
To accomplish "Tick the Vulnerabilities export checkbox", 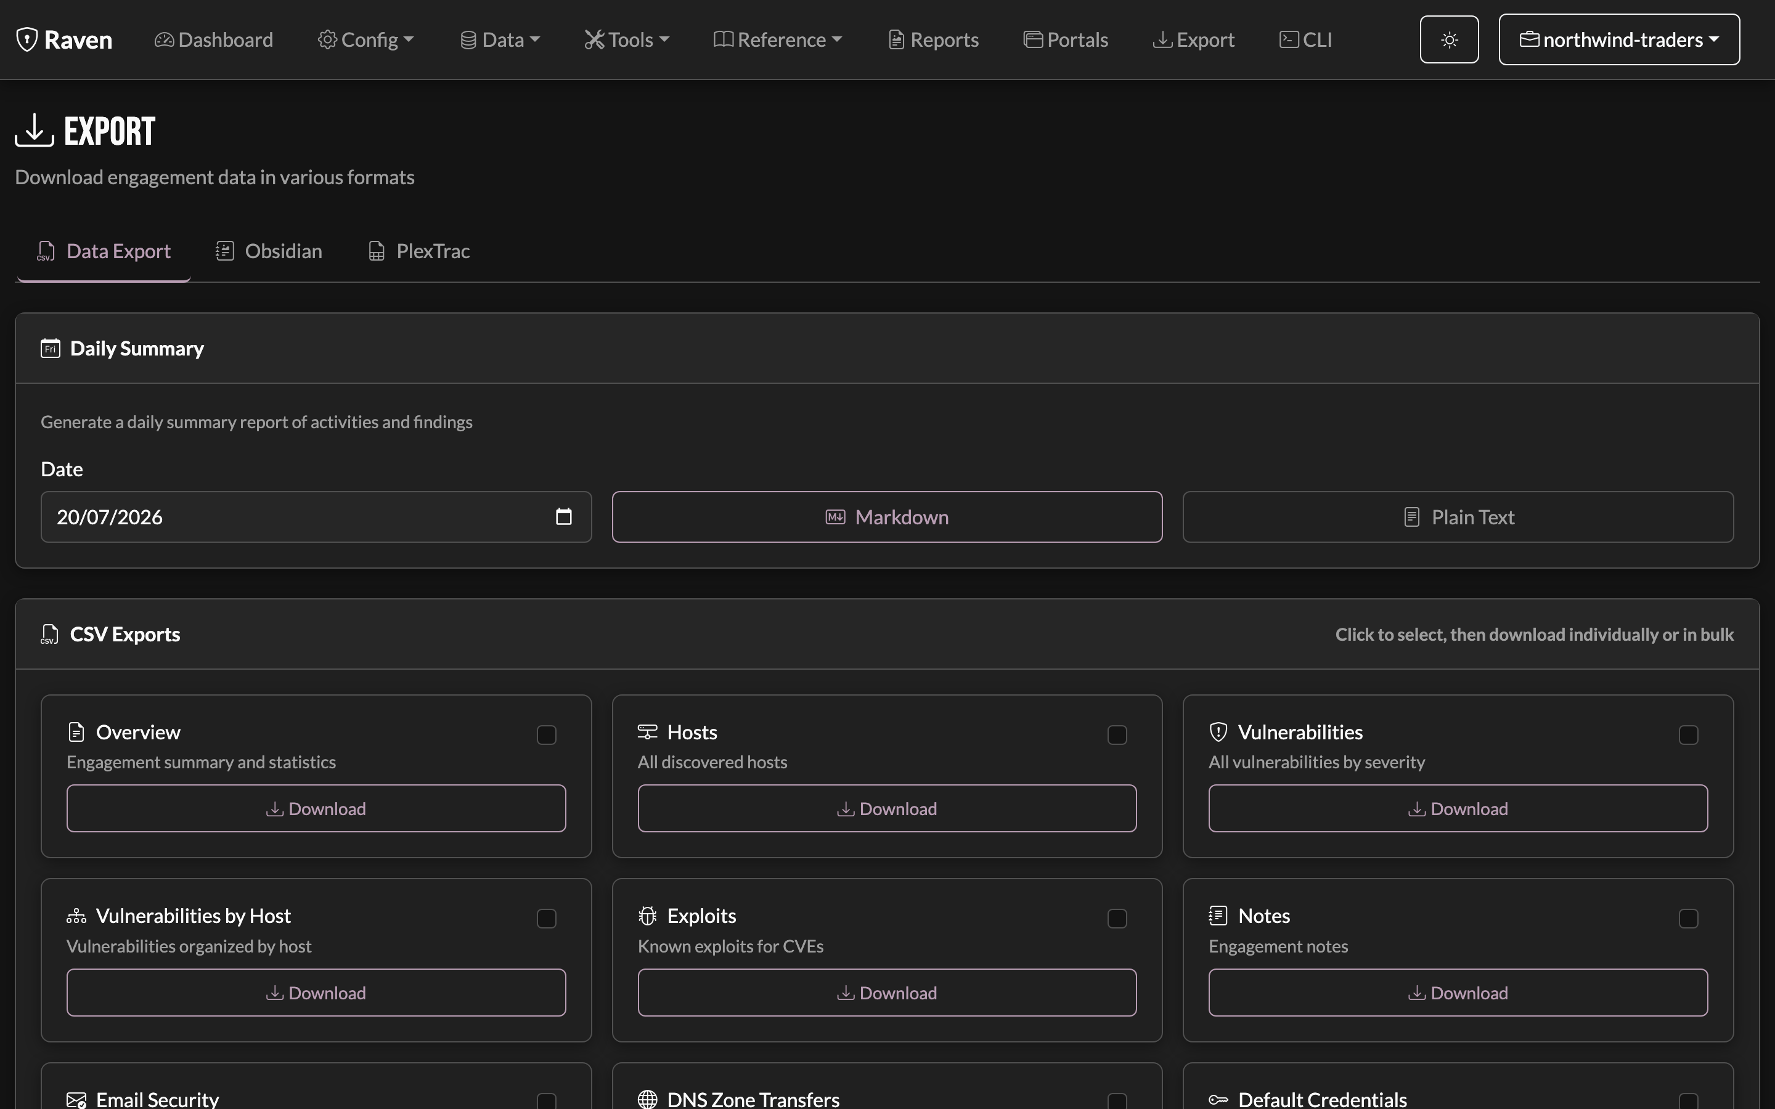I will click(x=1689, y=735).
